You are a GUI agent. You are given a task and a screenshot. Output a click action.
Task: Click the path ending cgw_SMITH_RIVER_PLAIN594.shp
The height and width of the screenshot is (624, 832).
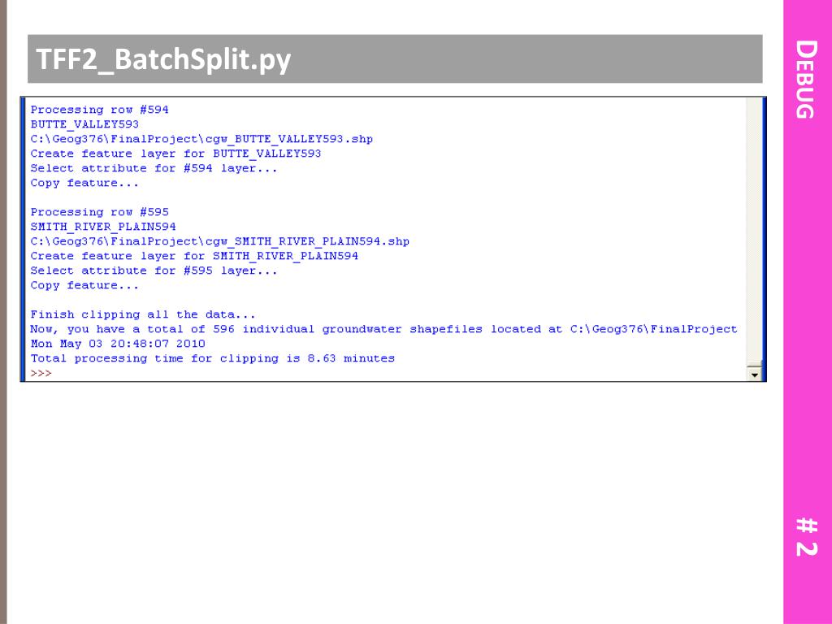point(219,241)
